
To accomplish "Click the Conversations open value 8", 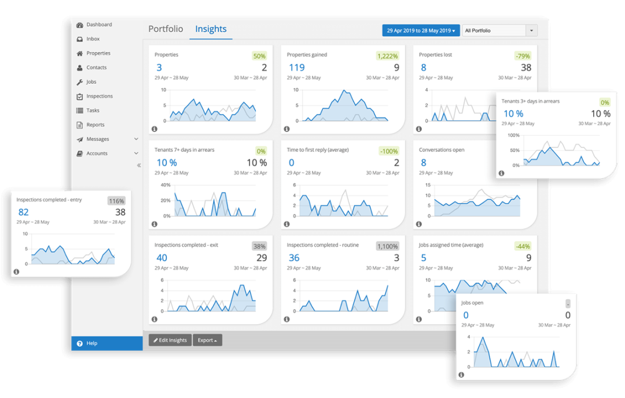I will (x=424, y=163).
